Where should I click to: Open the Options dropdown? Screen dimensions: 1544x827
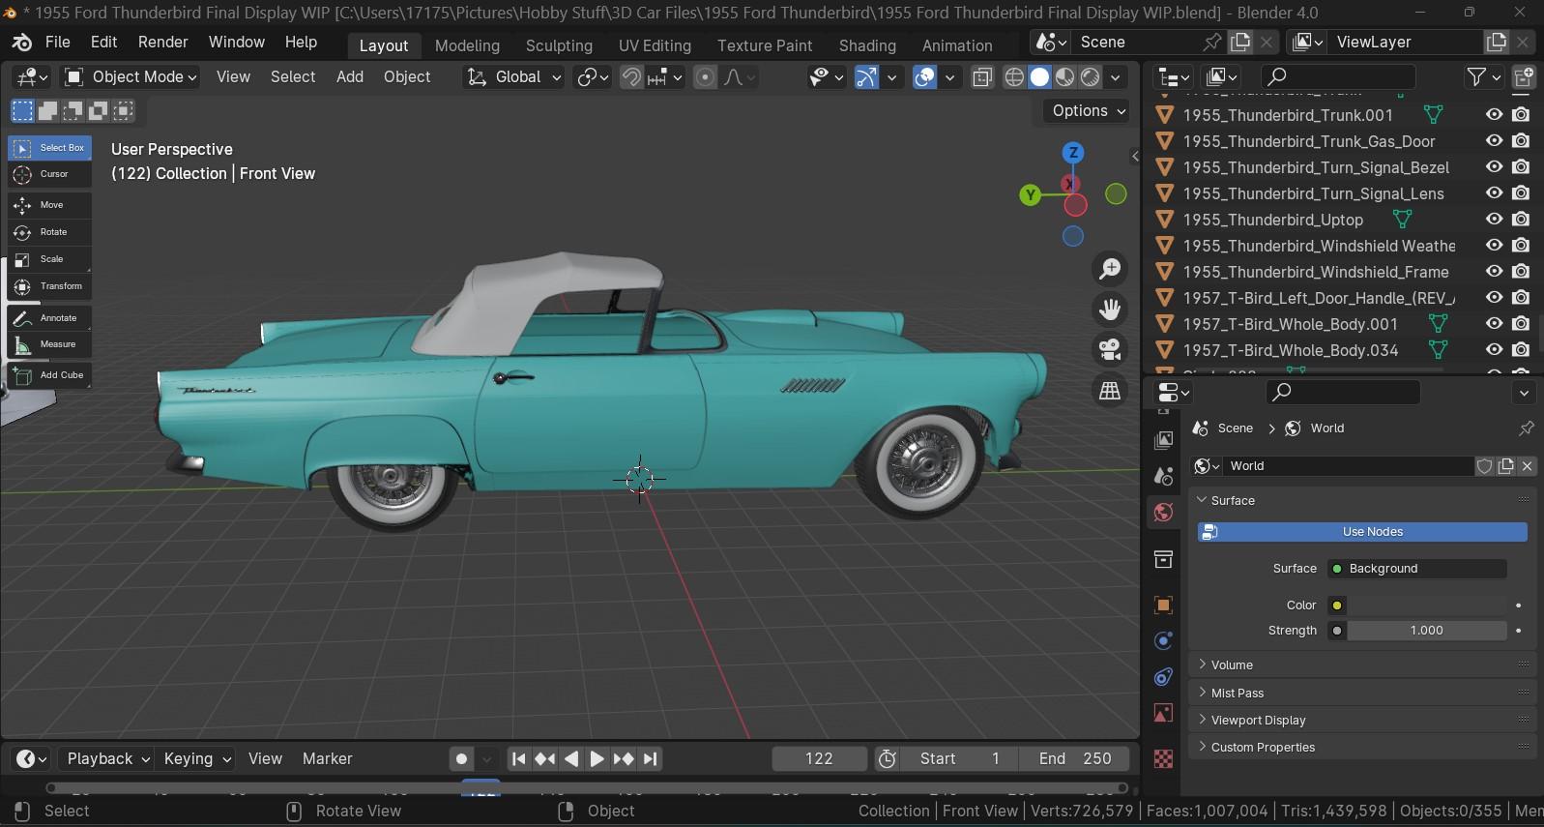(x=1087, y=111)
